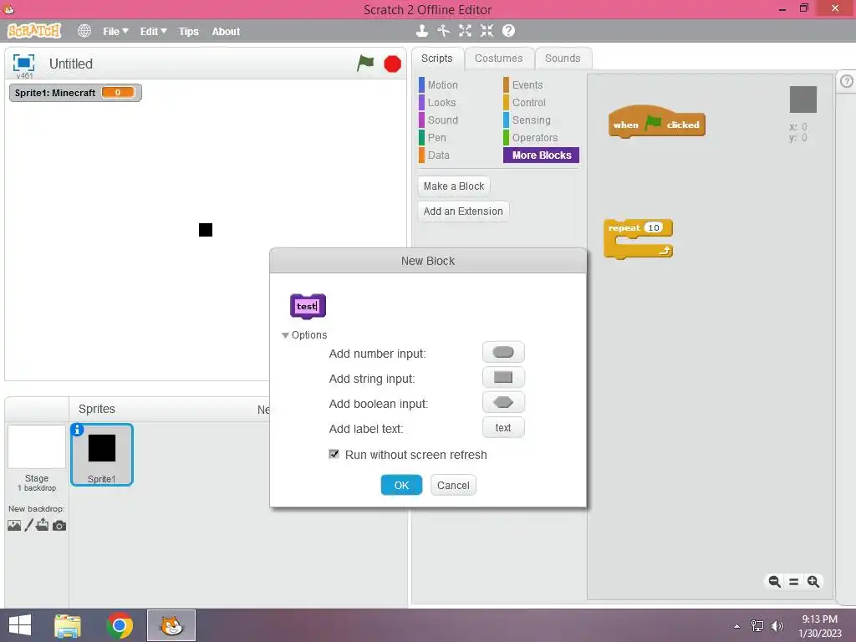Choose backdrop from library icon
This screenshot has height=642, width=856.
pos(14,526)
